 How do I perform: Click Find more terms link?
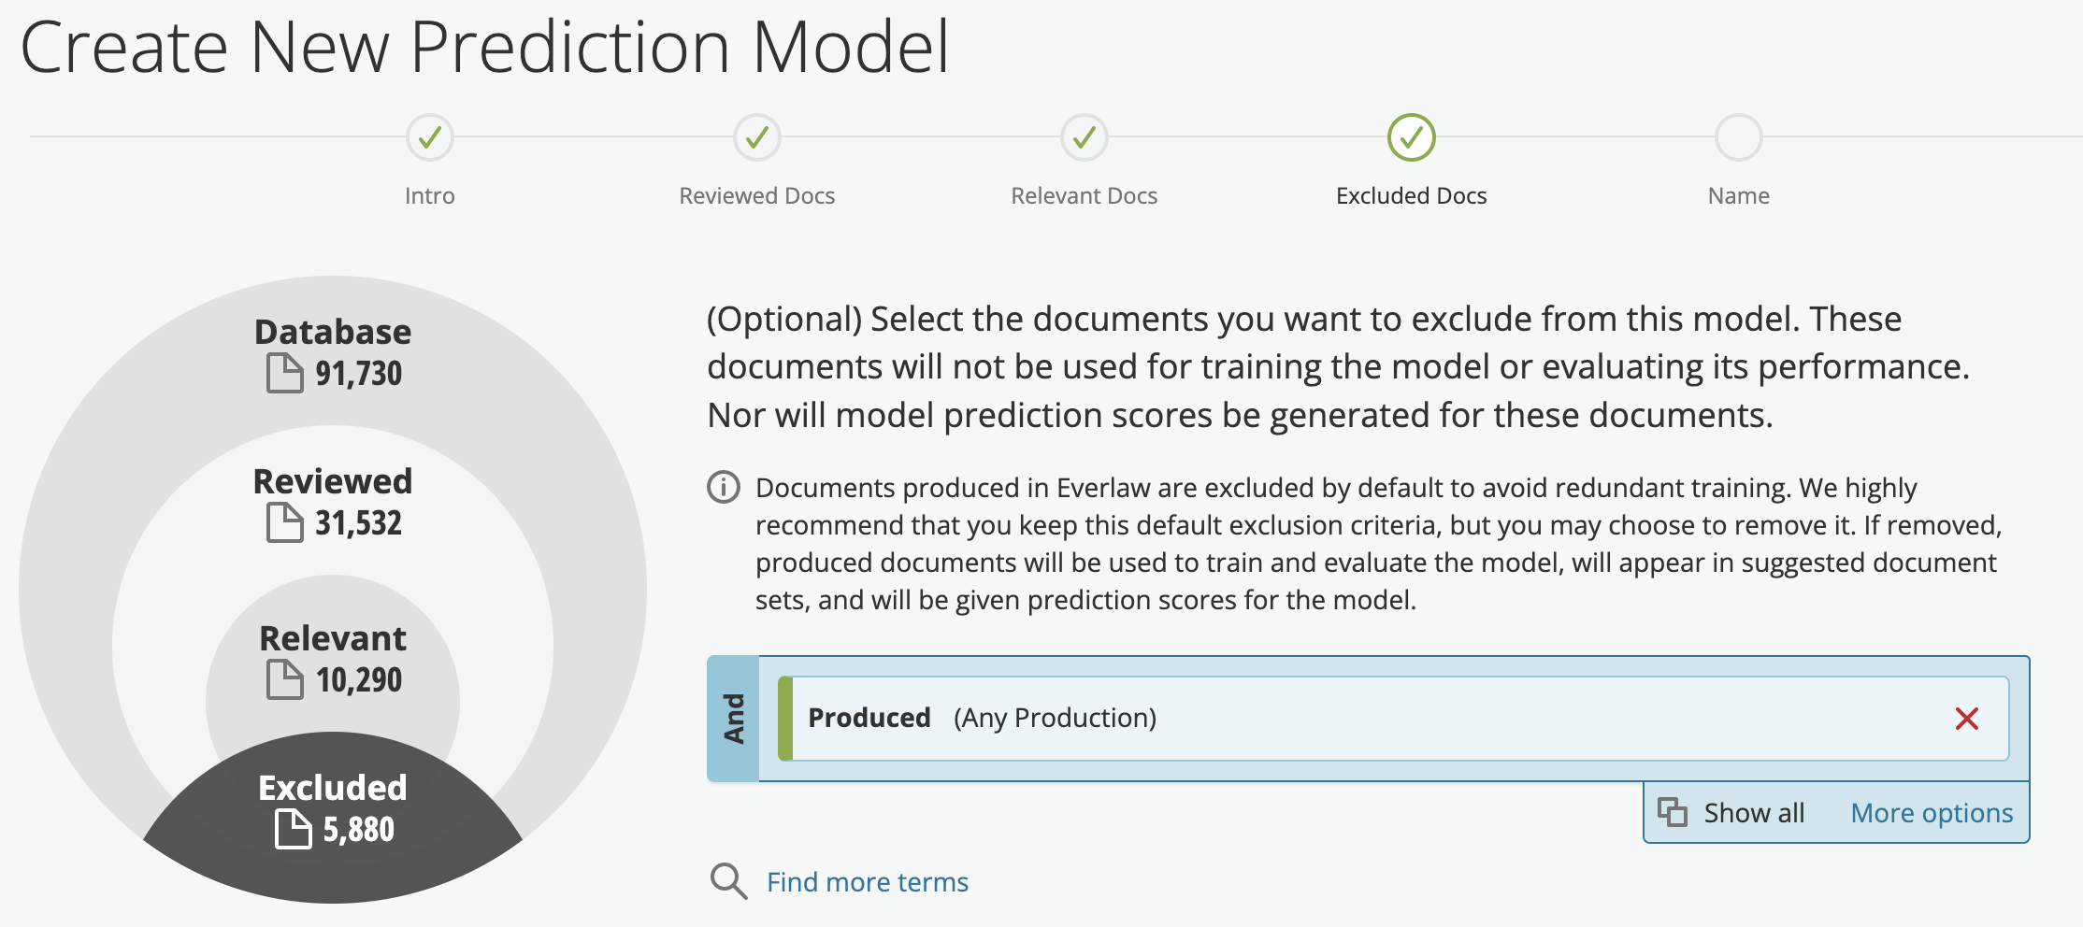(x=868, y=882)
